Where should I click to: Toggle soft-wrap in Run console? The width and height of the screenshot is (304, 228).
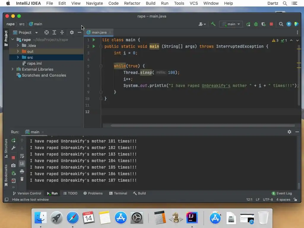22,156
